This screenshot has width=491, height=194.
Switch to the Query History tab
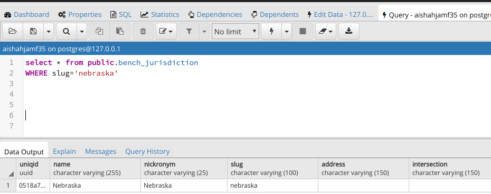[x=147, y=151]
